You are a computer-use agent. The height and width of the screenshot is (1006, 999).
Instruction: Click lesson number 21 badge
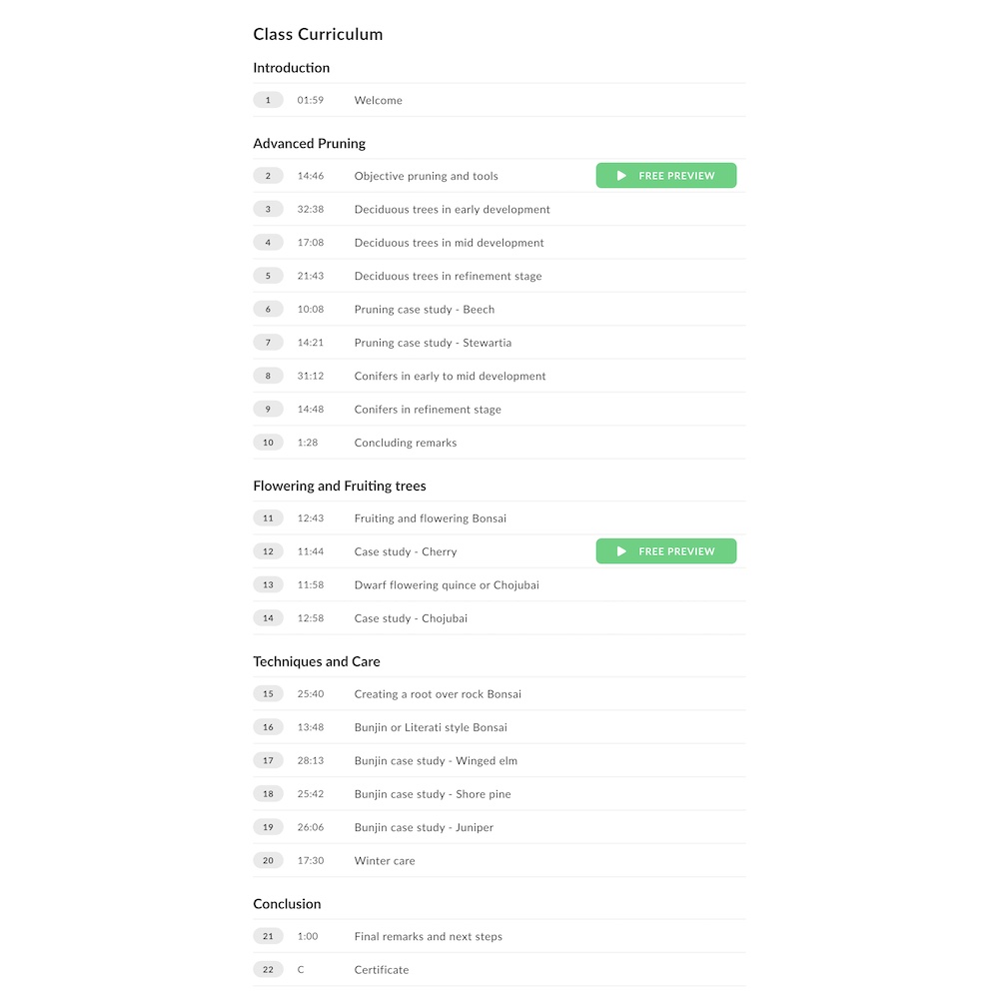268,937
